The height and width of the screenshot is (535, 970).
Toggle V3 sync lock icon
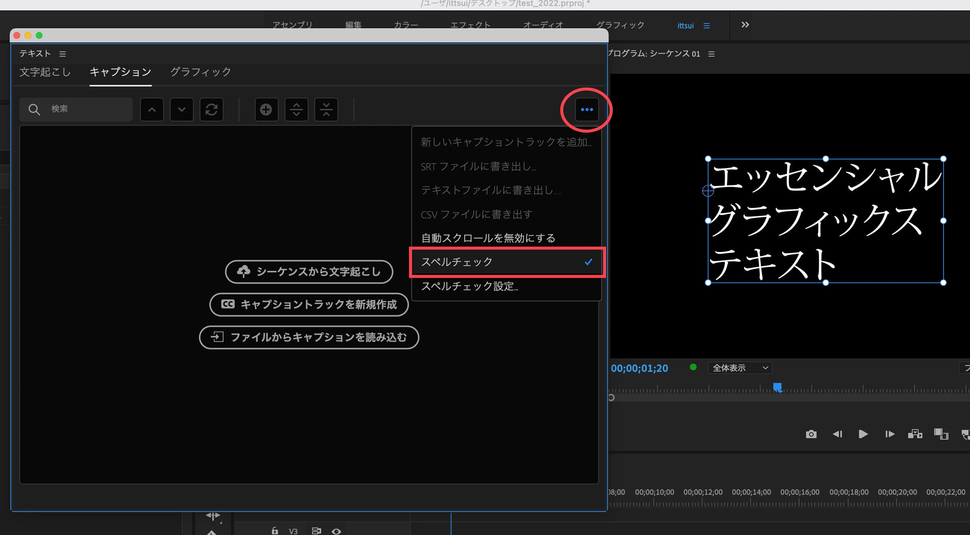[x=316, y=531]
